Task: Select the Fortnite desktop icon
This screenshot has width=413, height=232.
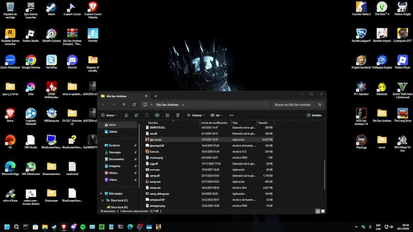Action: point(93,35)
